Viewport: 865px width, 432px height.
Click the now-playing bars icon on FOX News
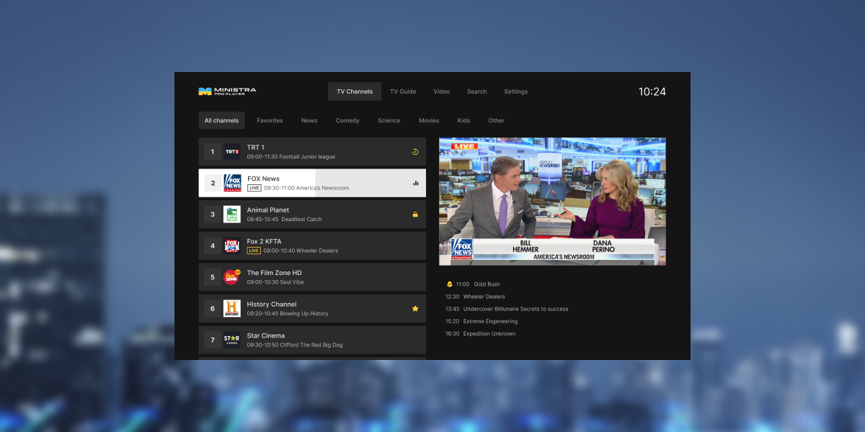tap(415, 183)
